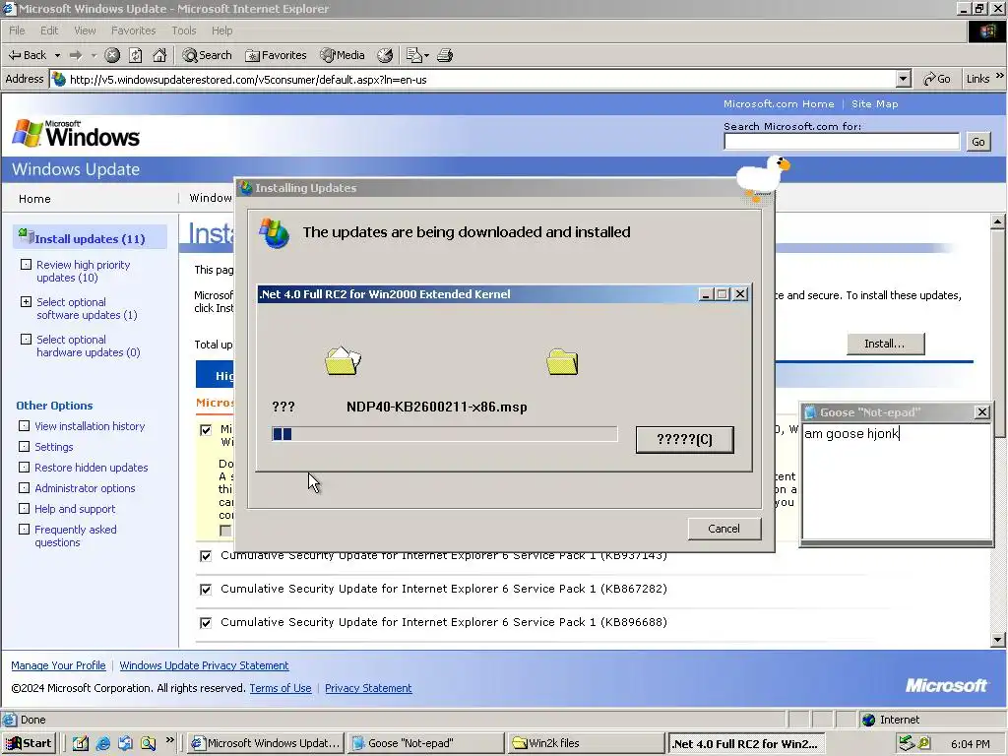
Task: Stop loading with the Stop icon
Action: pyautogui.click(x=112, y=55)
